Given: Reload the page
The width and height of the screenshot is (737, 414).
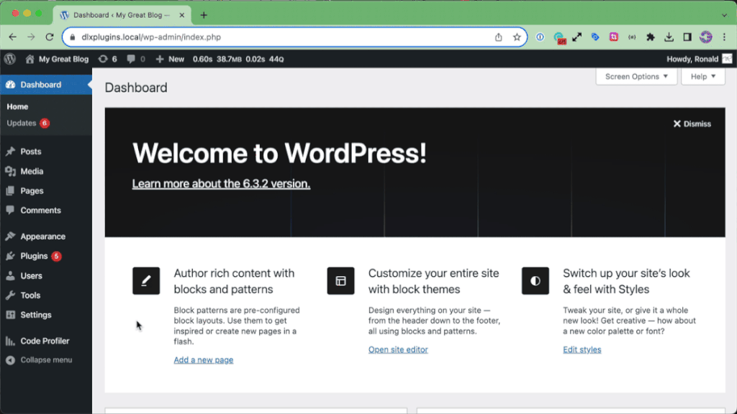Looking at the screenshot, I should [50, 37].
